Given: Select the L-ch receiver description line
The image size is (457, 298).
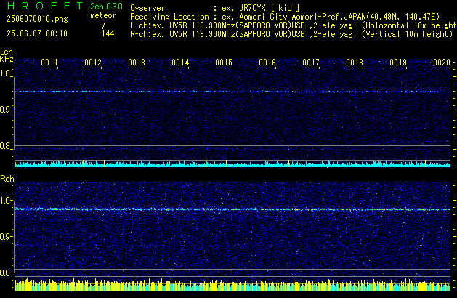Looking at the screenshot, I should pos(294,25).
